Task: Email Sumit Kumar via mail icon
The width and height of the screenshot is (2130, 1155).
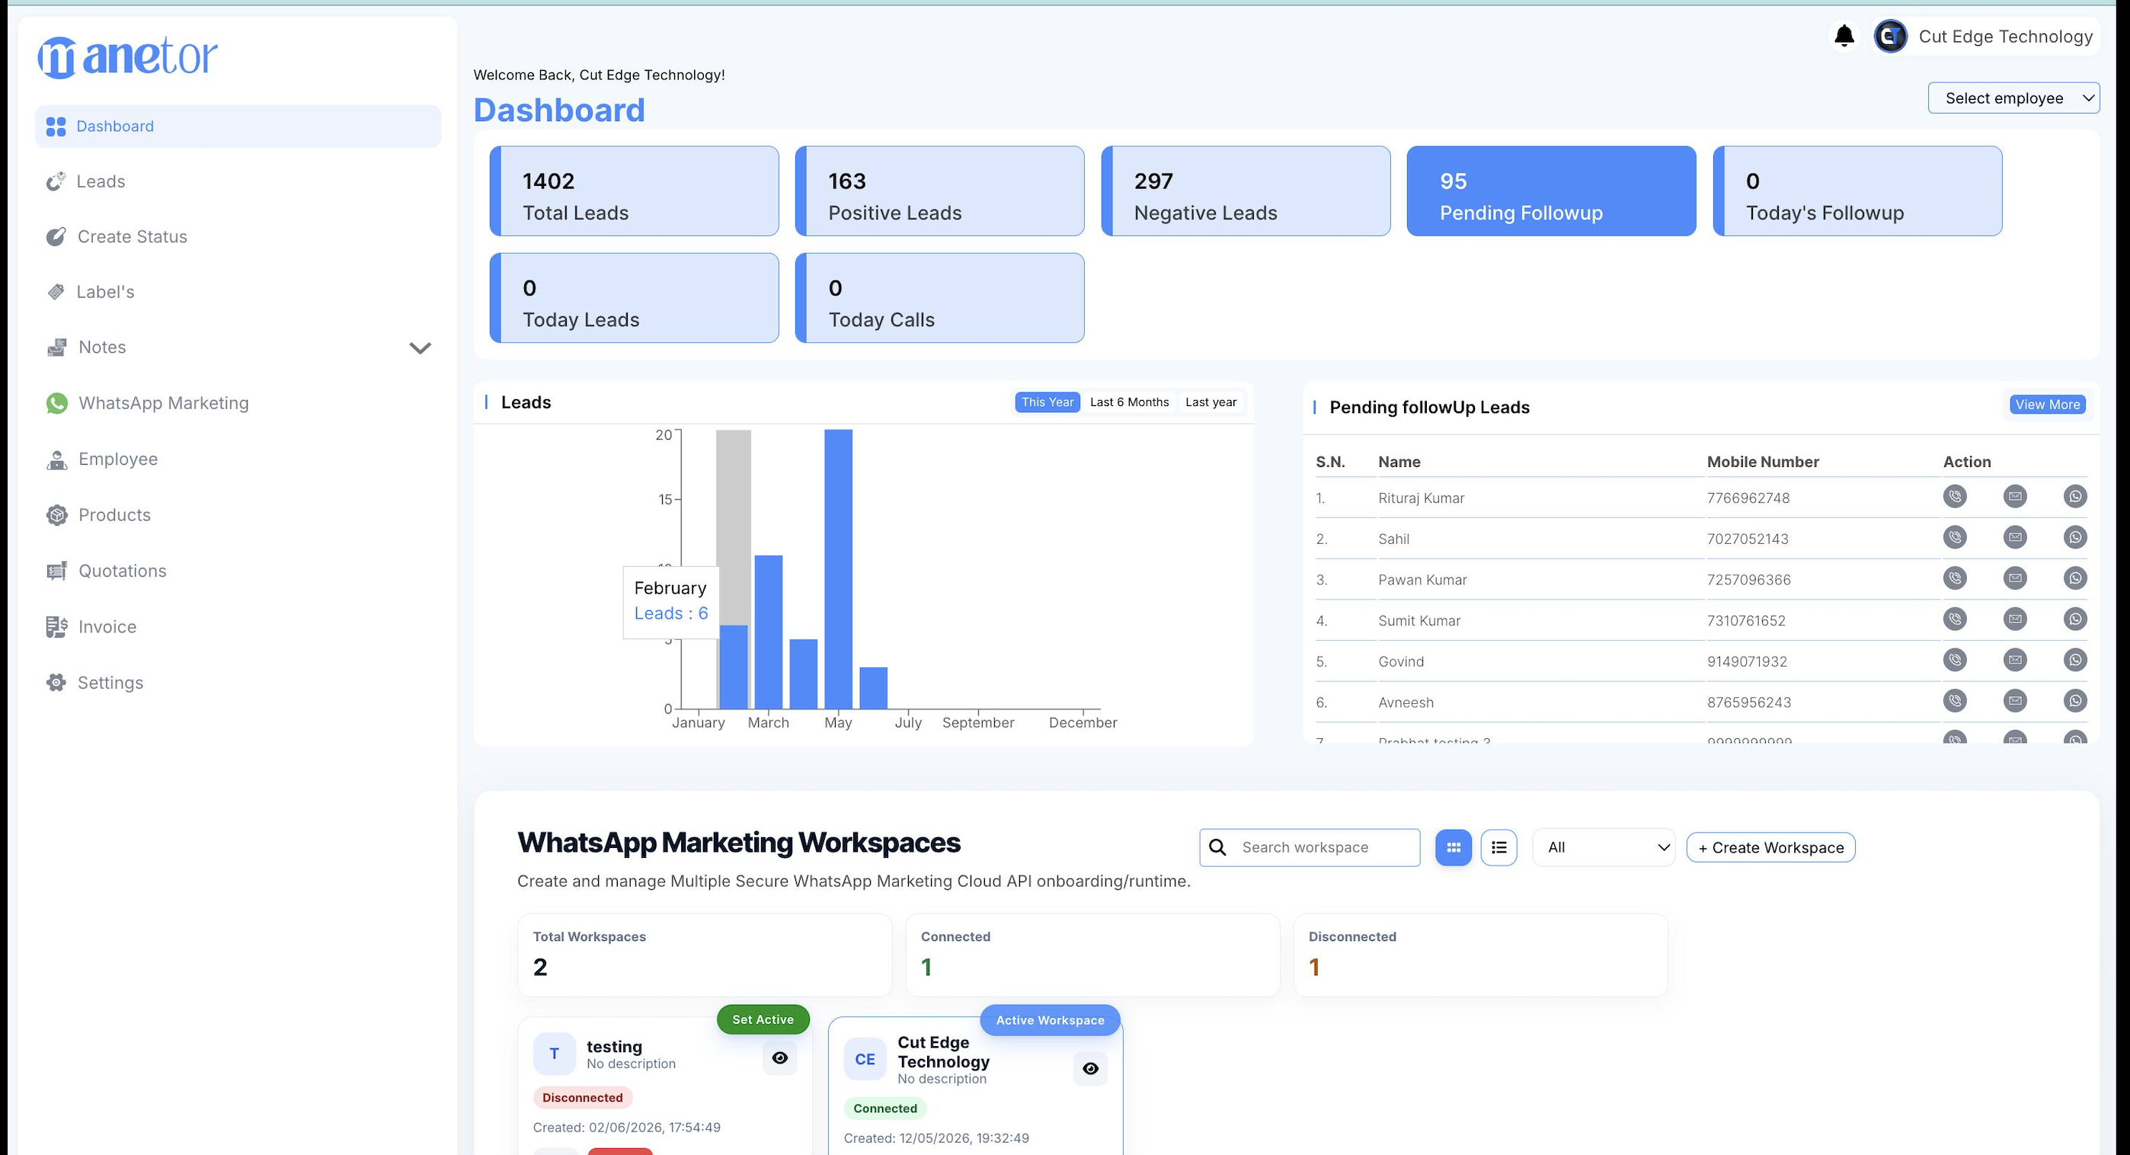Action: coord(2015,619)
